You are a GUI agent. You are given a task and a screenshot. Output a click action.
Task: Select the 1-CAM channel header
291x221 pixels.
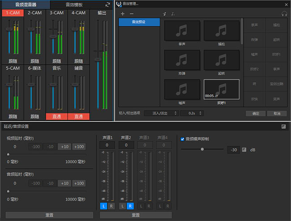13,13
